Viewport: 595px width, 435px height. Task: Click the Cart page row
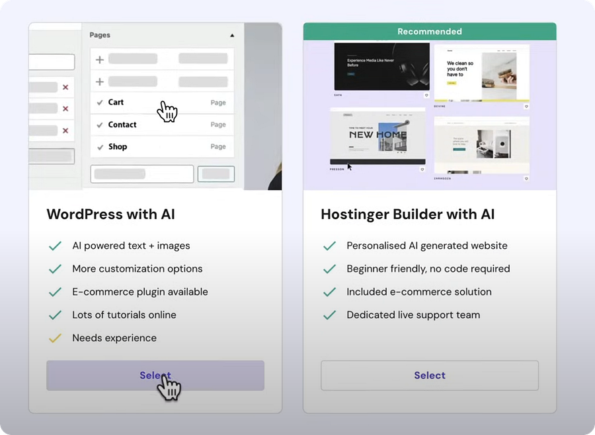162,102
